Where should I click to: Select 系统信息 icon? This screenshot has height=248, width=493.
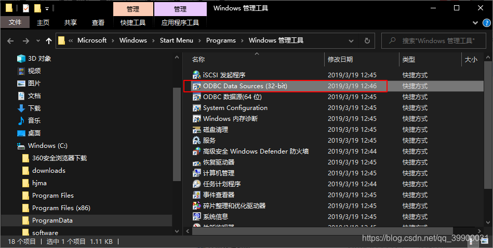[x=196, y=216]
